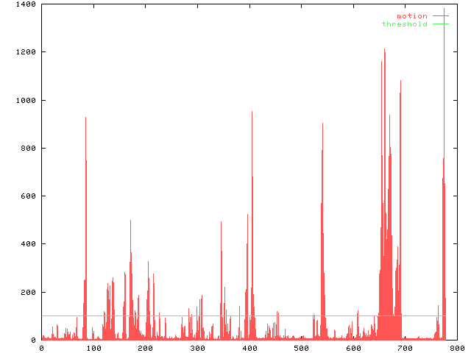Select the 600 tick label on the y-axis
This screenshot has height=353, width=471.
[29, 196]
